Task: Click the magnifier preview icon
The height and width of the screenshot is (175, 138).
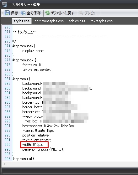Action: pos(81,13)
